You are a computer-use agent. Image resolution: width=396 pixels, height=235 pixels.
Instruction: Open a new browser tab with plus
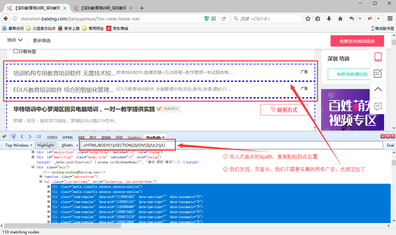(x=142, y=8)
